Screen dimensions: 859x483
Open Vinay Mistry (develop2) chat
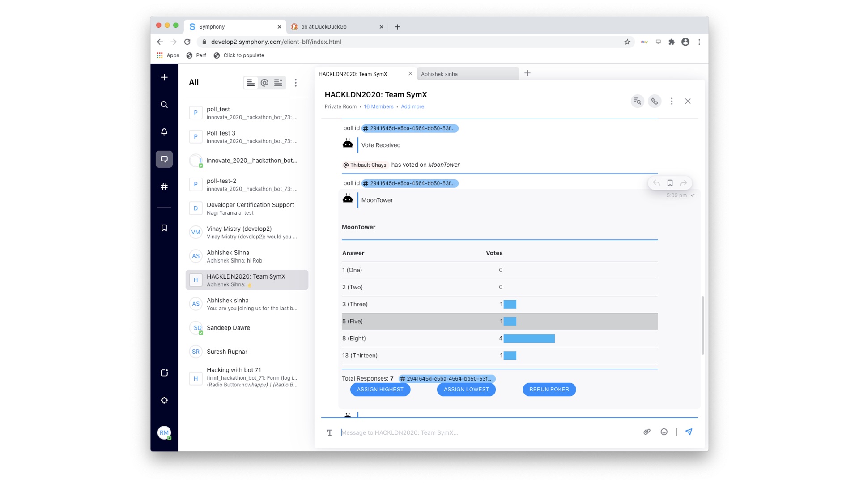click(247, 232)
